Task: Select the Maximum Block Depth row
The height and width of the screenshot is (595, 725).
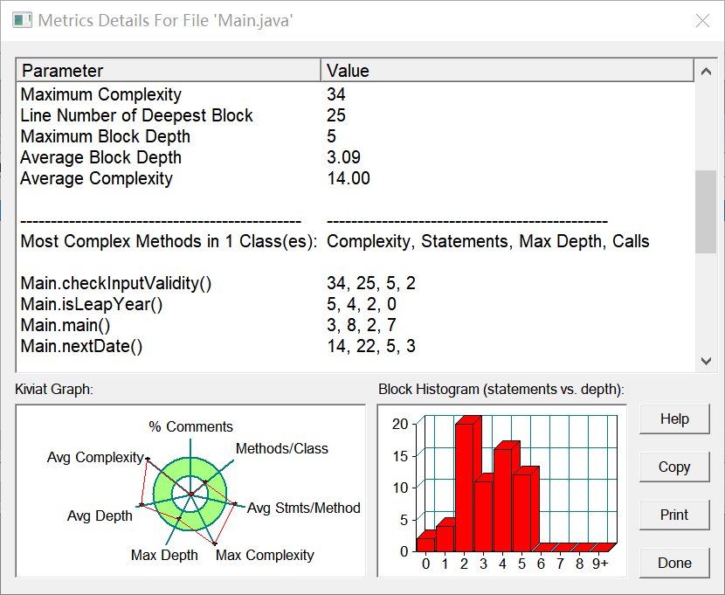Action: pyautogui.click(x=356, y=136)
